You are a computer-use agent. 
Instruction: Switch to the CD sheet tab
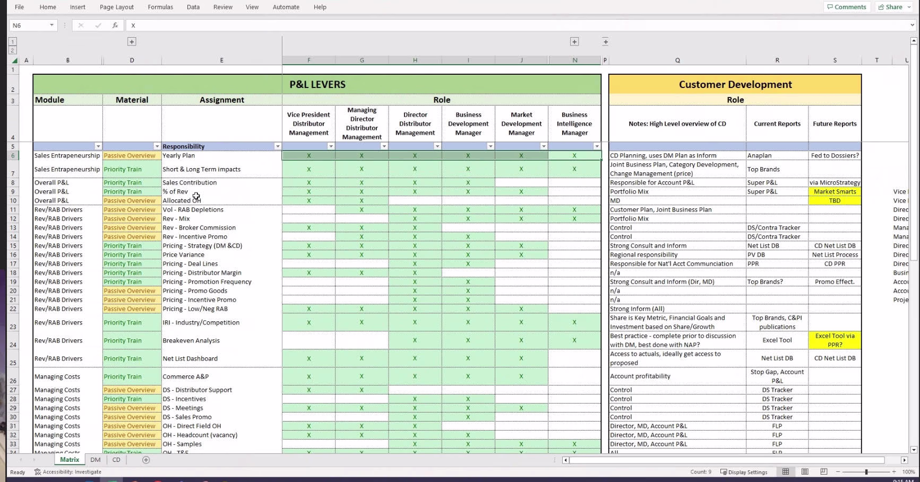point(116,460)
